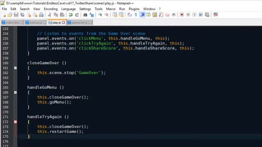Switch to the gameover.js tab
The image size is (262, 147).
point(79,22)
